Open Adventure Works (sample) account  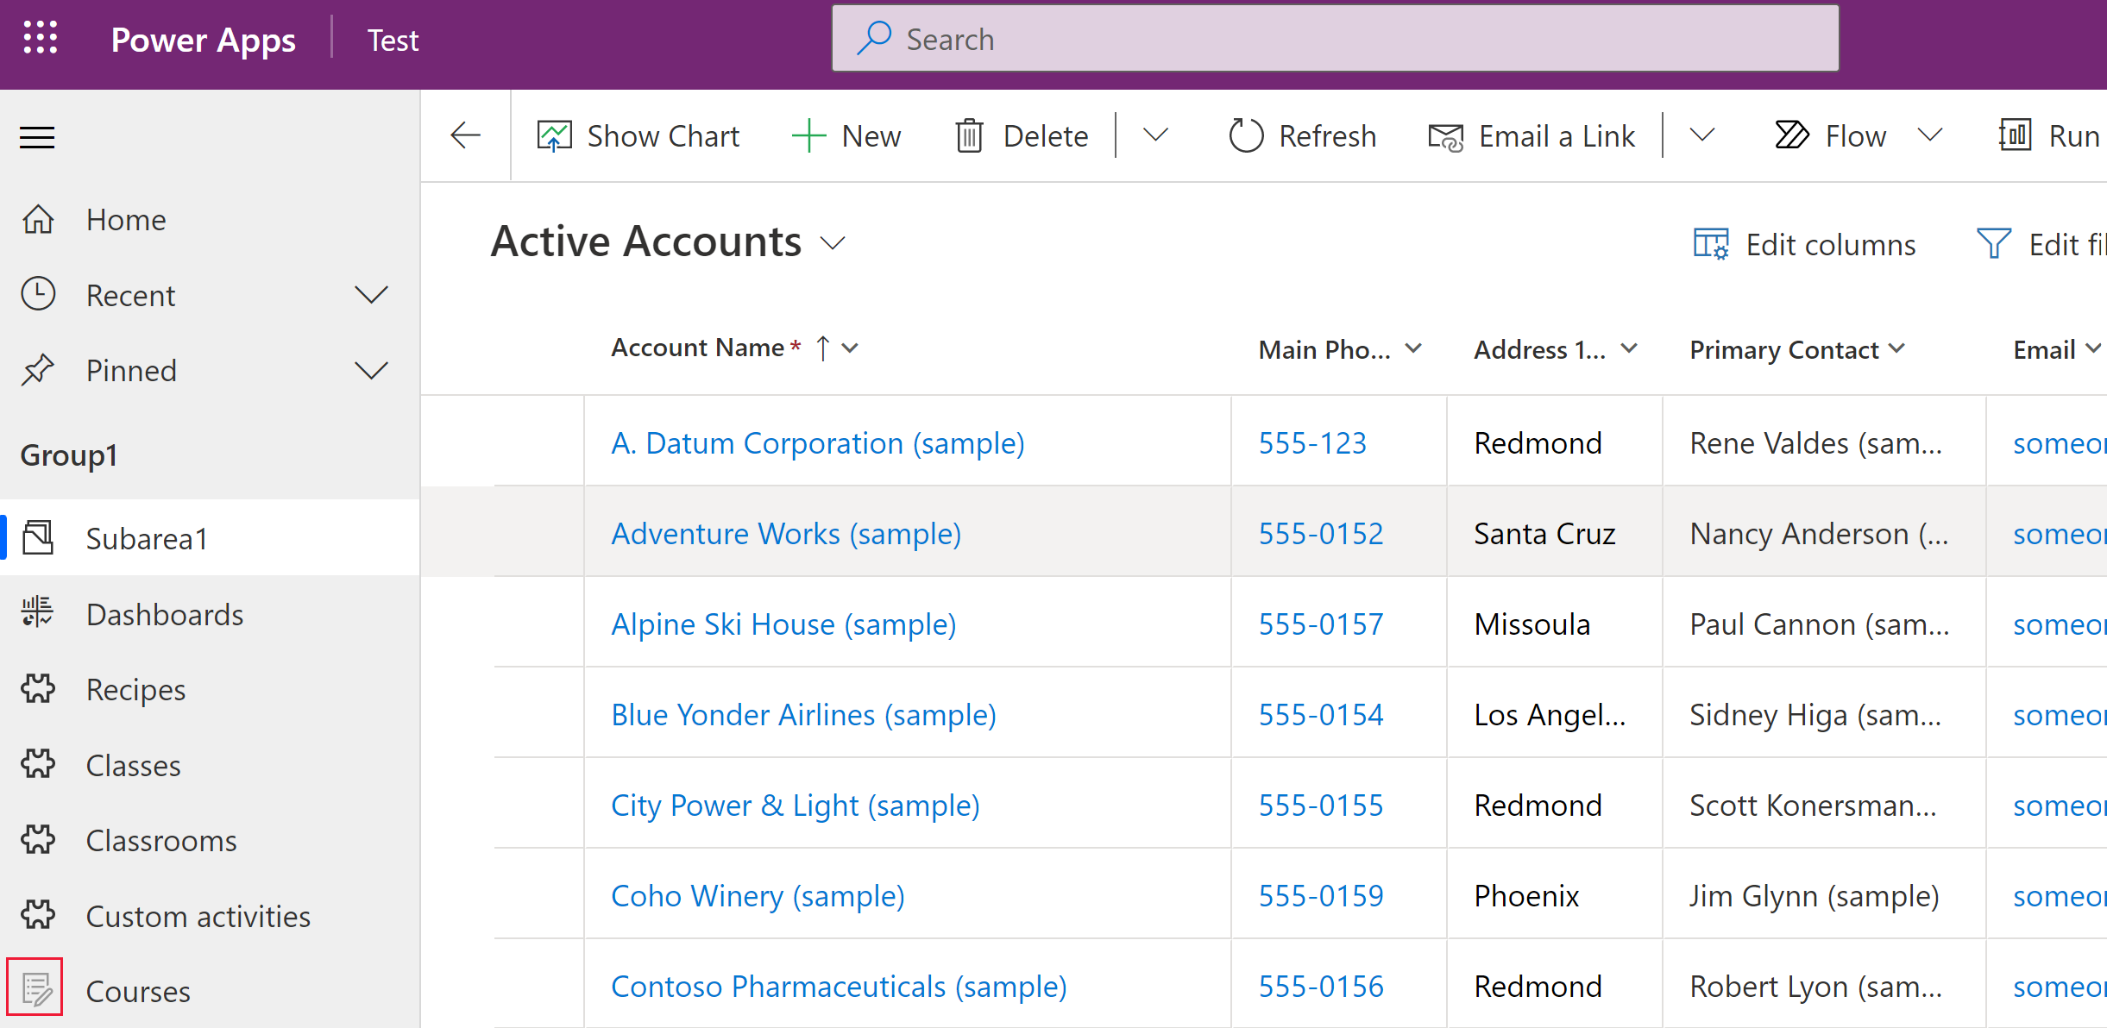coord(786,534)
